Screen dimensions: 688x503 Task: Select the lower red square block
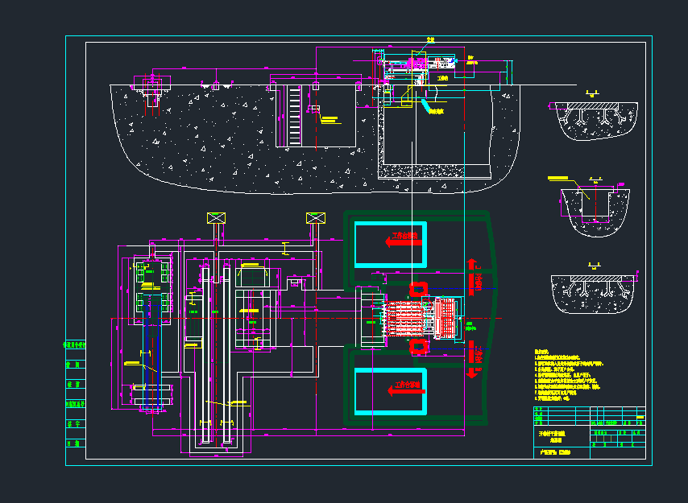418,346
